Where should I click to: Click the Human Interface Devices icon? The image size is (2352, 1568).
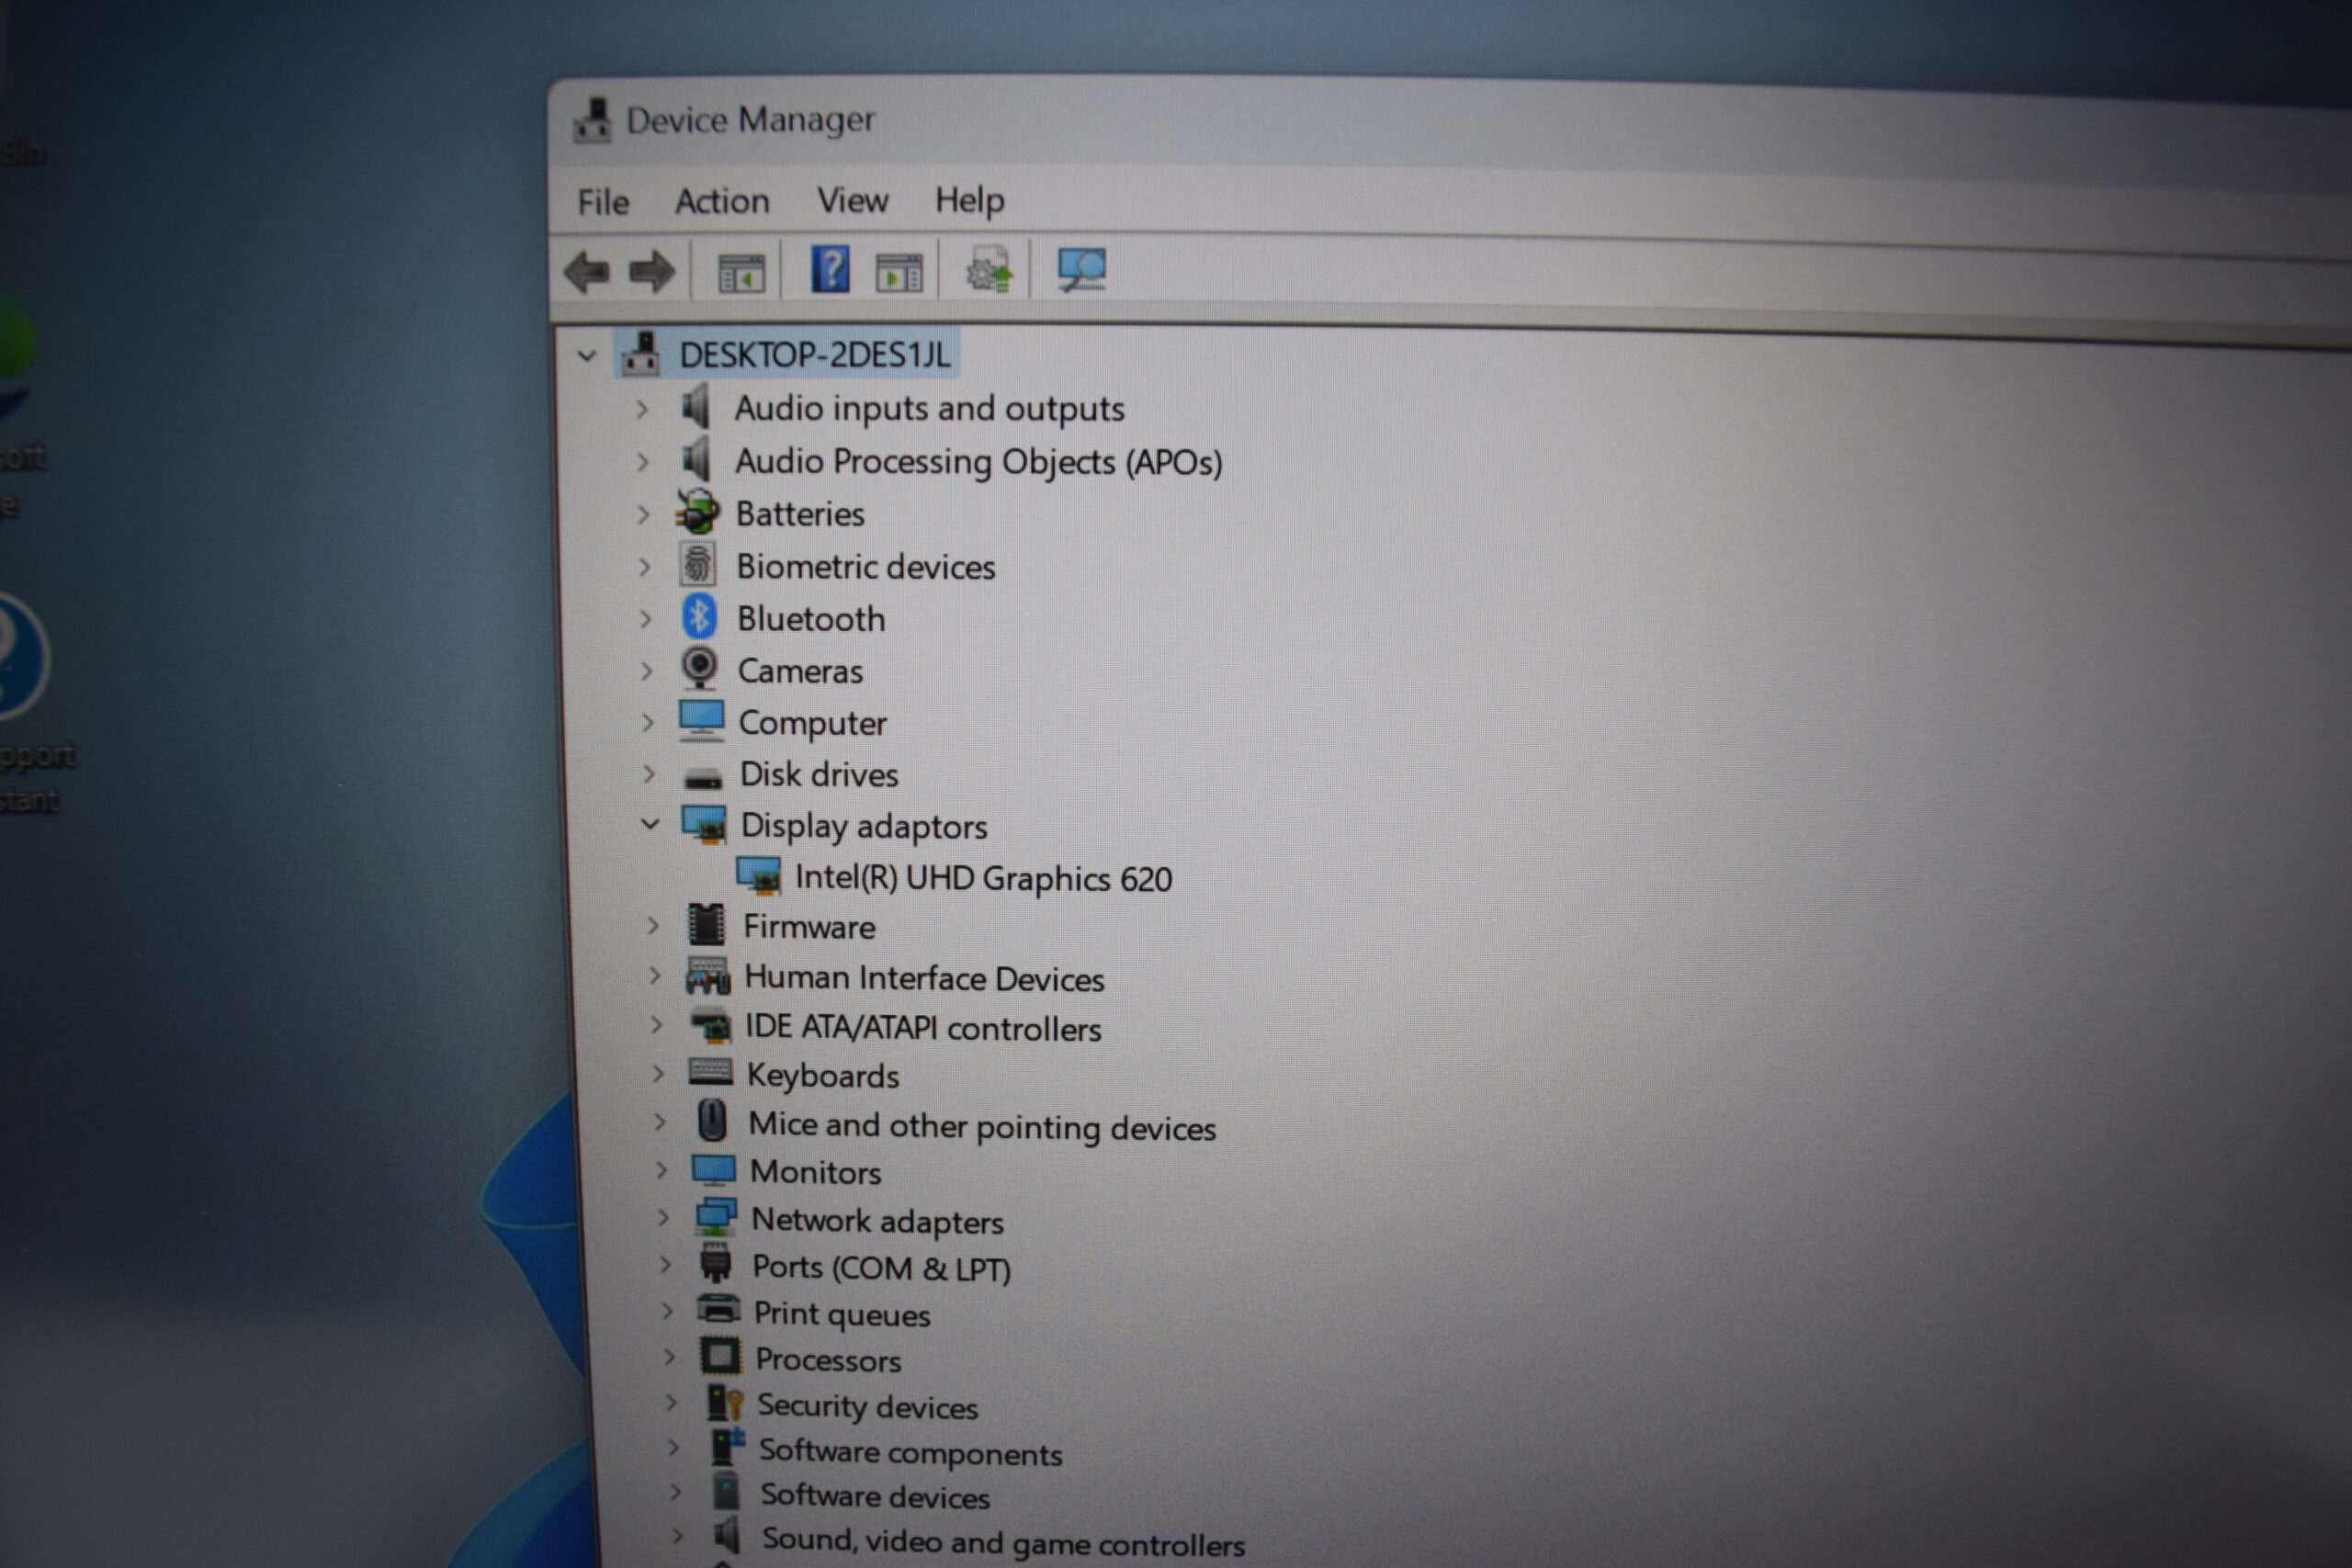pyautogui.click(x=708, y=976)
